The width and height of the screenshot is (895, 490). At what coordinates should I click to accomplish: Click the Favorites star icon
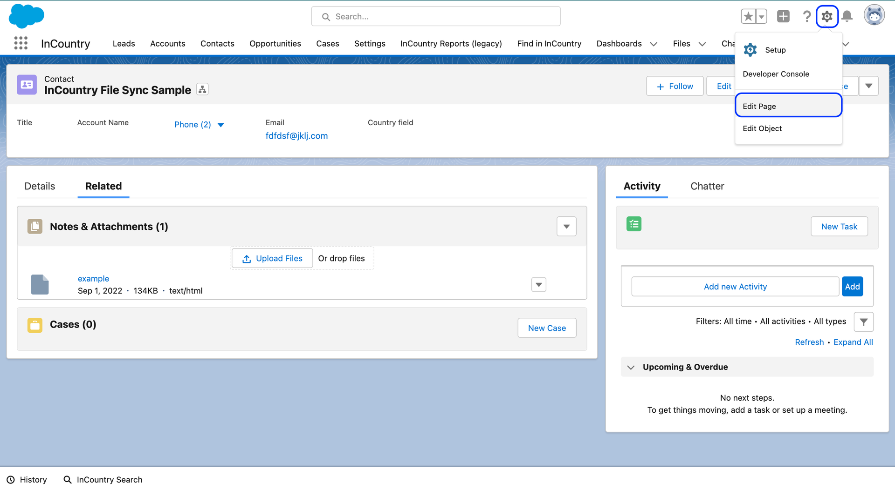click(748, 16)
